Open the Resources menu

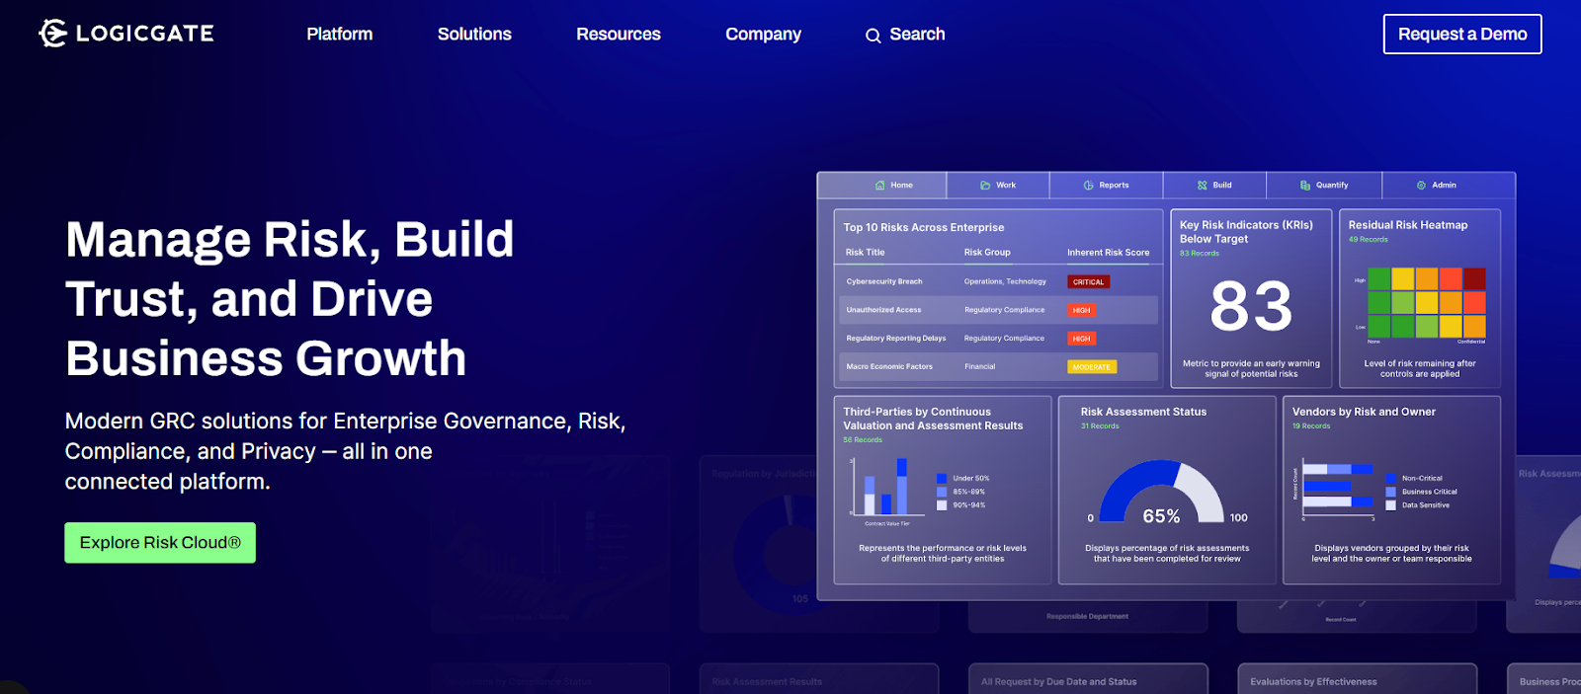[x=619, y=35]
